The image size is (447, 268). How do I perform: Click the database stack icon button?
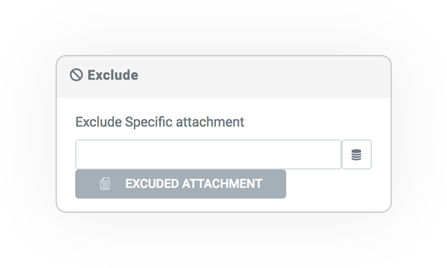tap(356, 154)
